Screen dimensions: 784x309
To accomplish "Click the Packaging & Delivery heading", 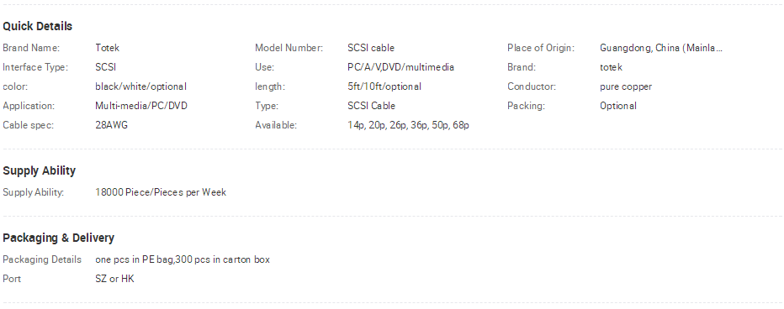I will [59, 238].
